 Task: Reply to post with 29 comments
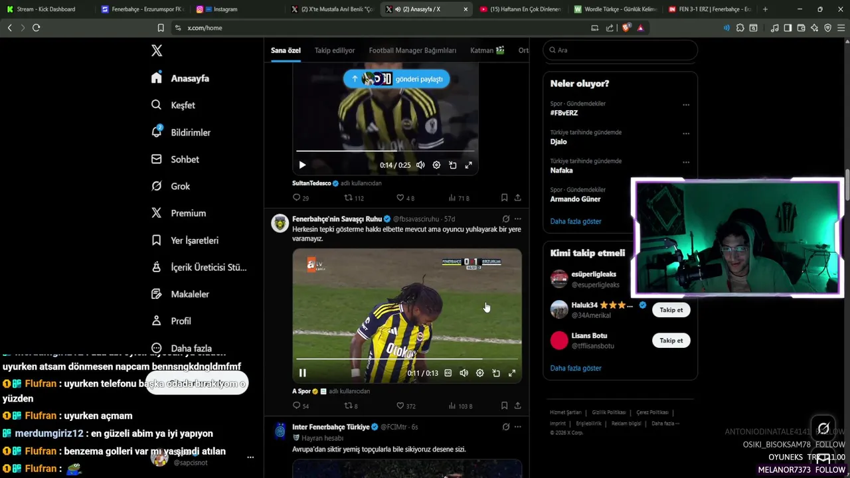(x=301, y=198)
